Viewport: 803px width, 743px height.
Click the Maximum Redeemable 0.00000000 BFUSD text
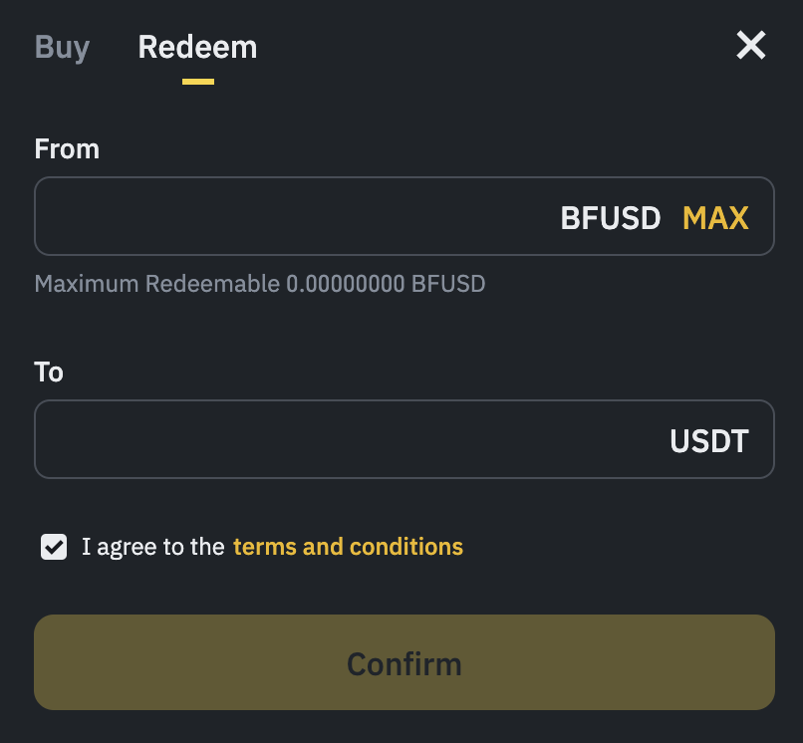point(260,284)
